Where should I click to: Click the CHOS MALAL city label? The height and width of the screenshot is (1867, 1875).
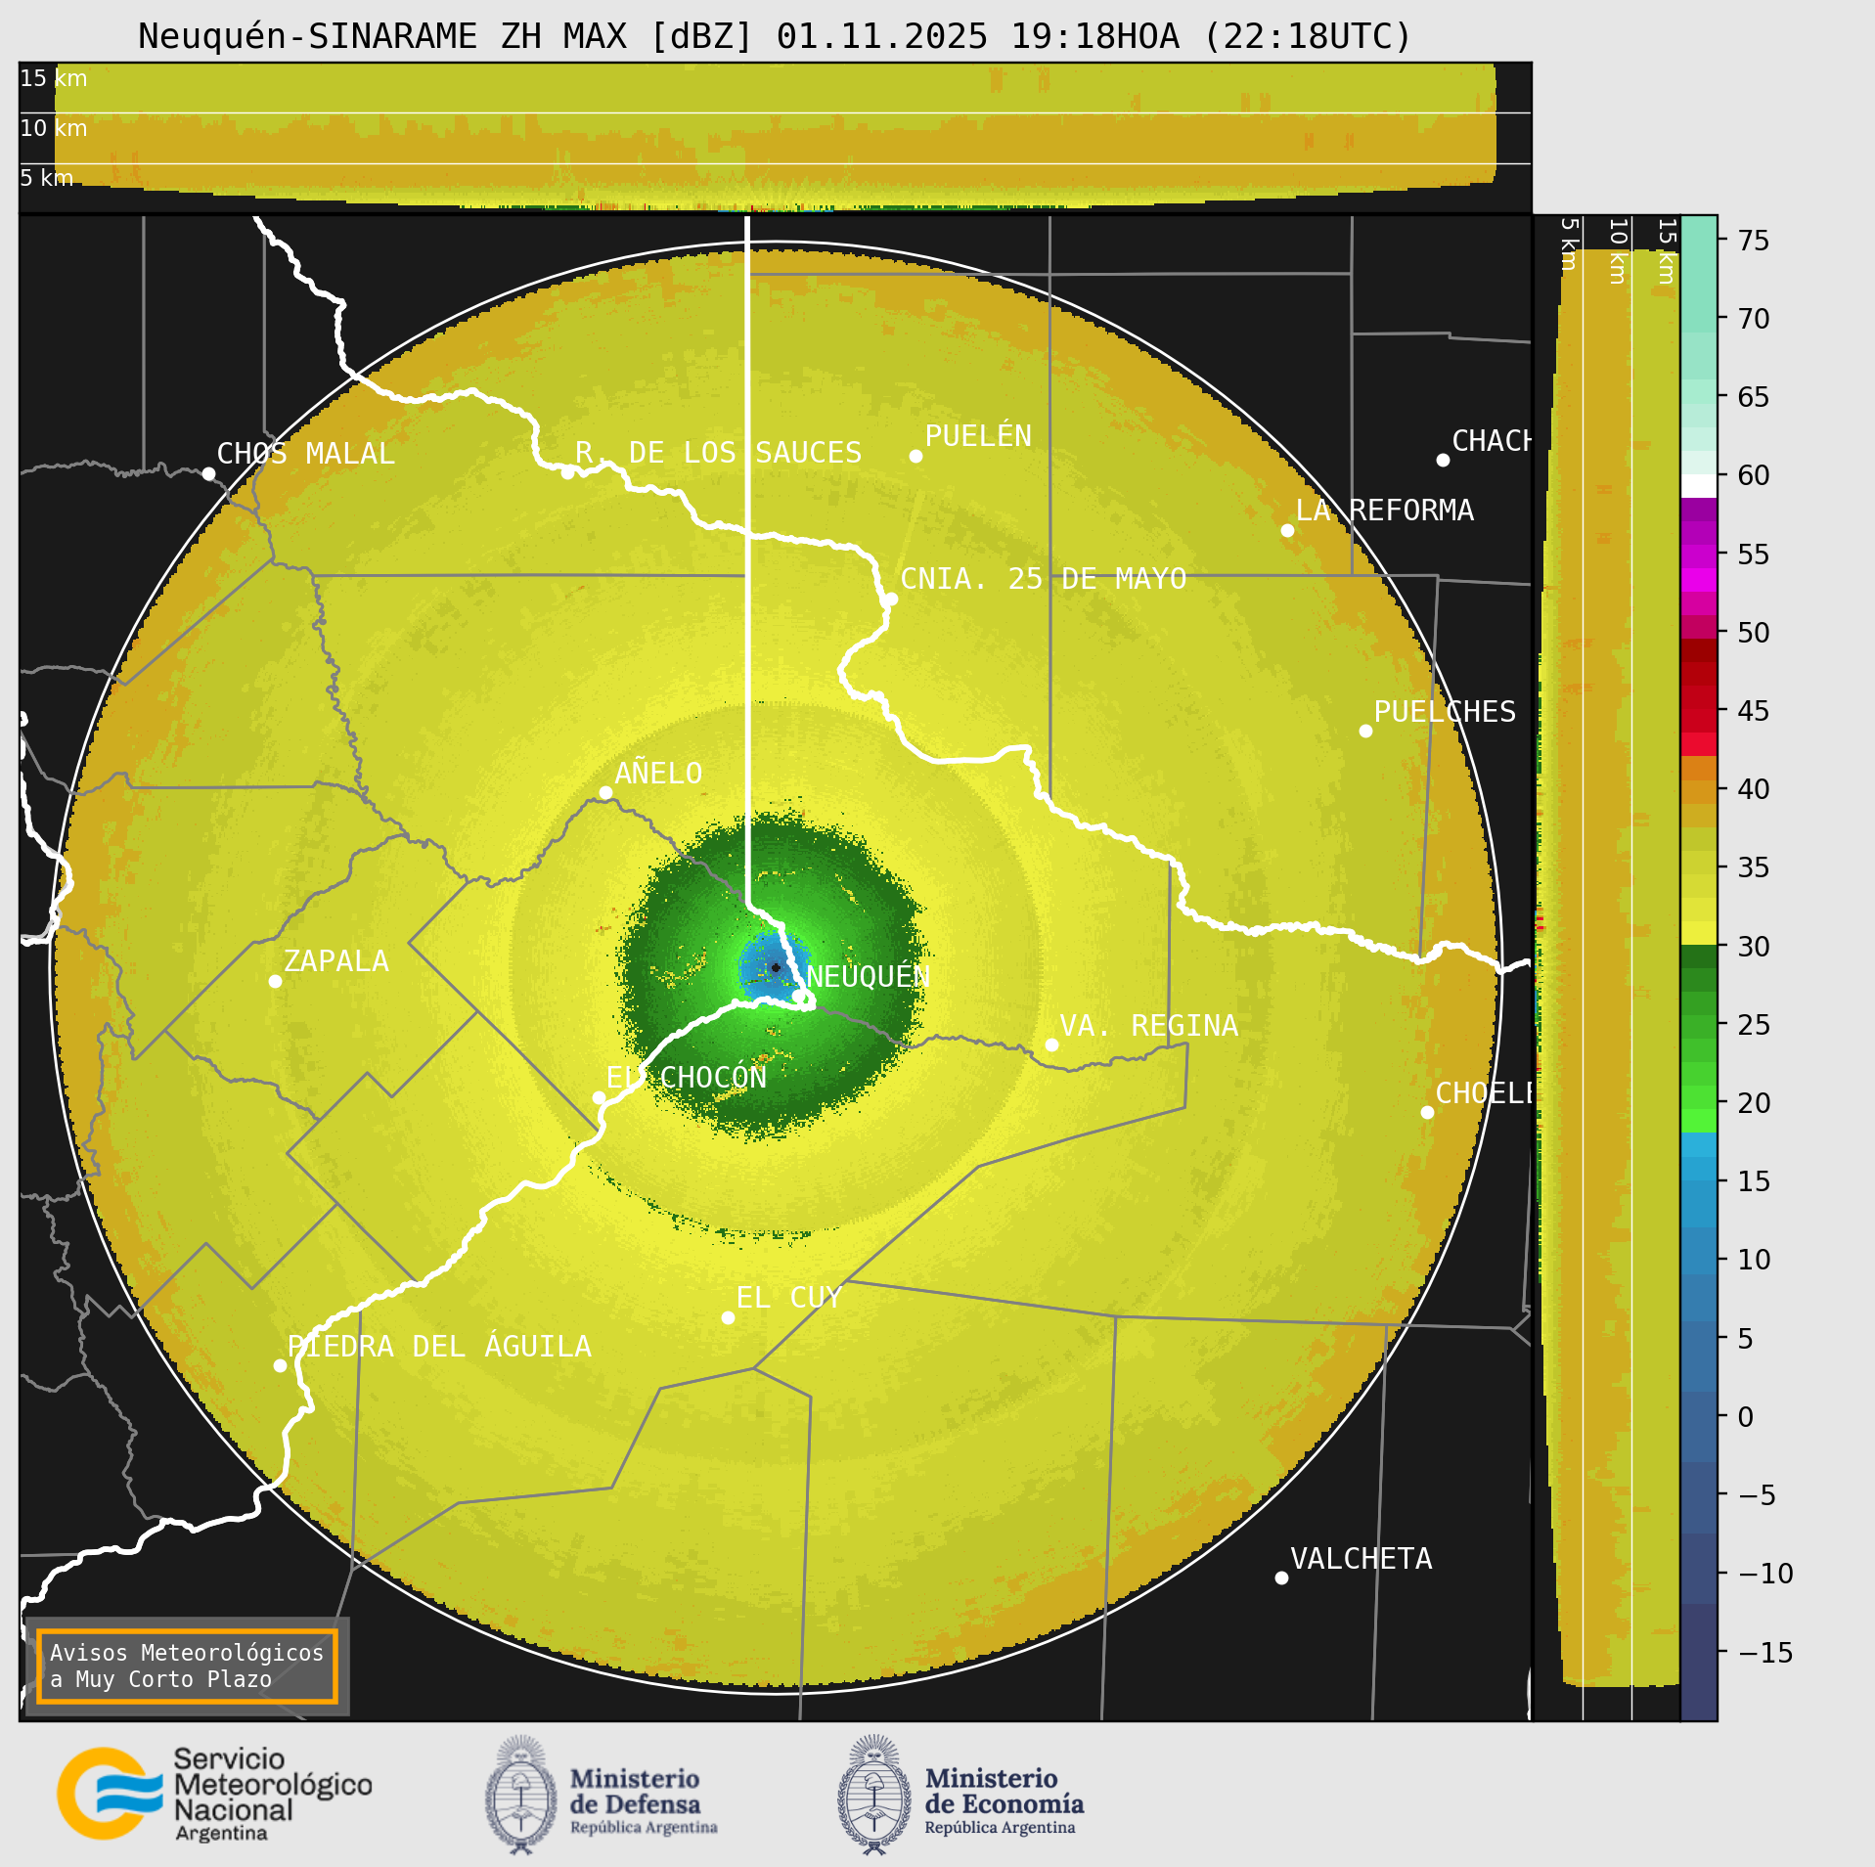click(x=305, y=454)
